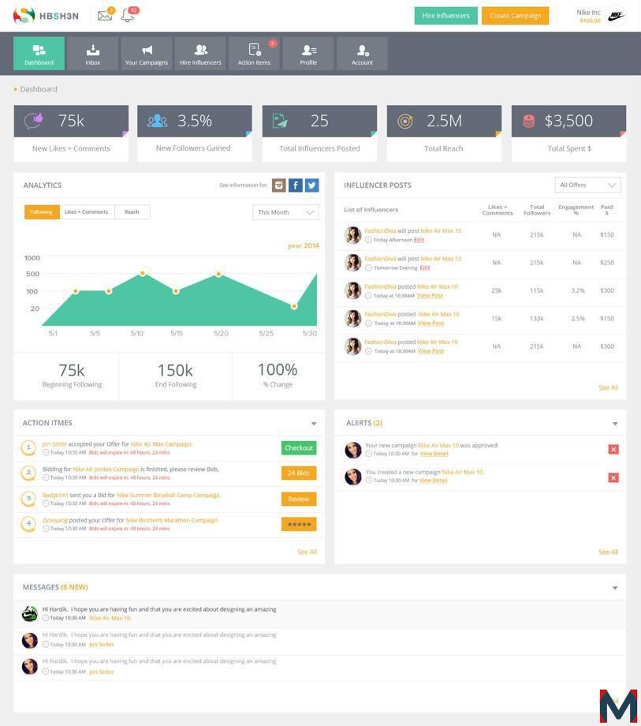
Task: Switch chart to Reach
Action: (132, 212)
